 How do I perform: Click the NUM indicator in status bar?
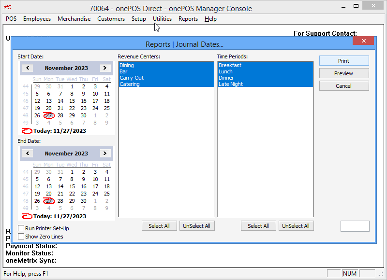(350, 274)
